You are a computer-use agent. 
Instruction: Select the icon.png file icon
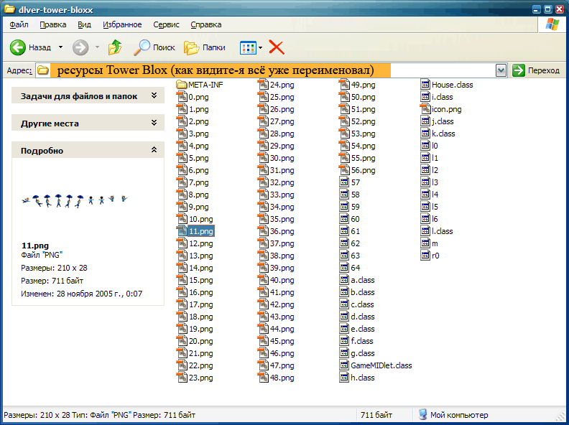pos(425,109)
